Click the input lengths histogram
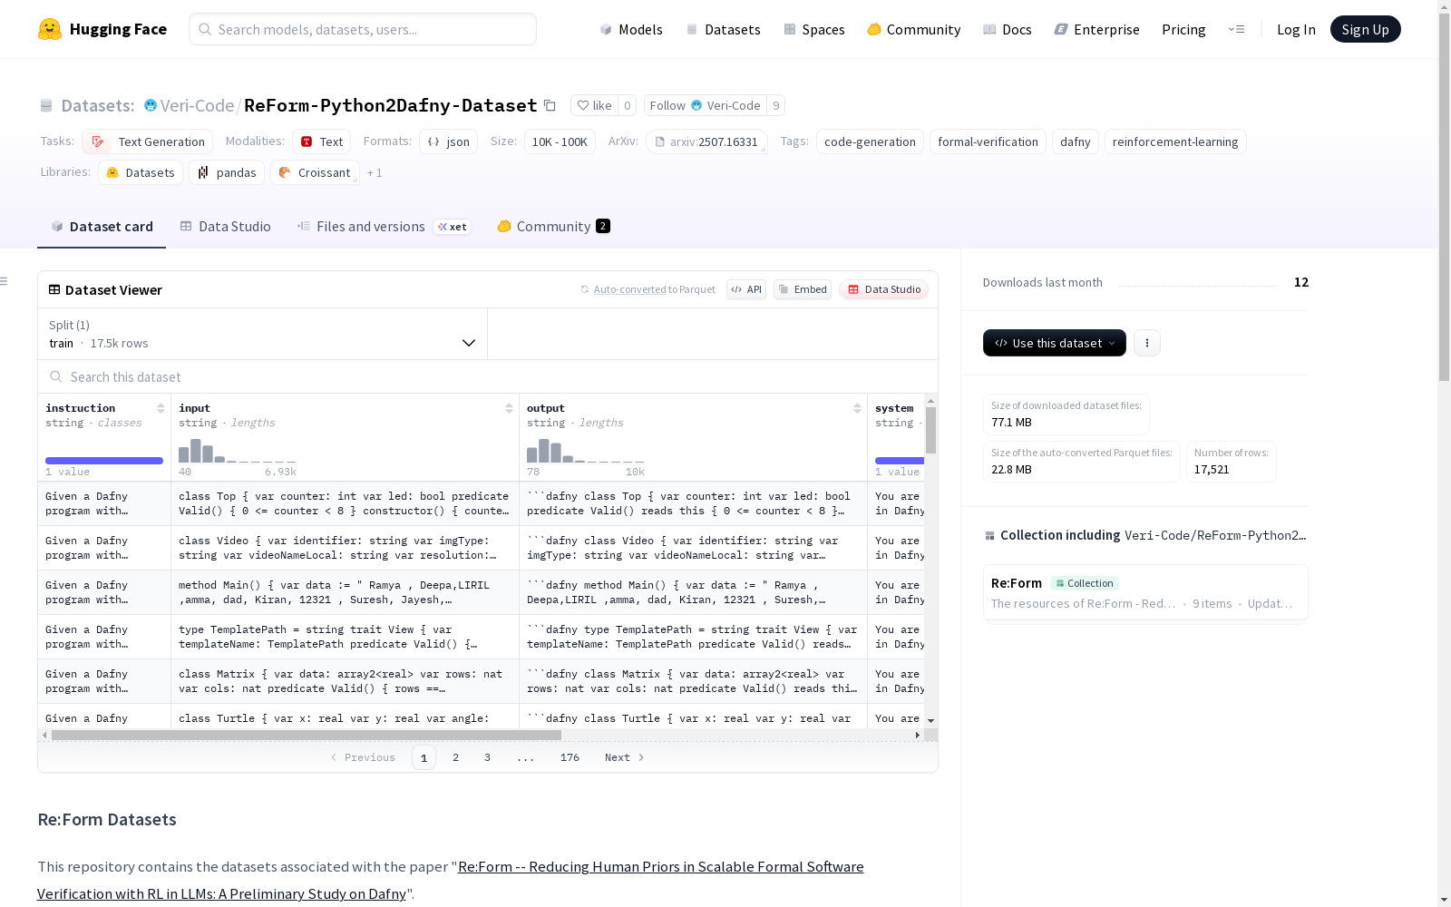Screen dimensions: 1451x907 pyautogui.click(x=238, y=451)
